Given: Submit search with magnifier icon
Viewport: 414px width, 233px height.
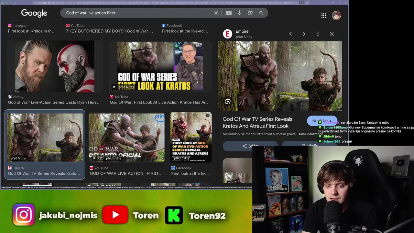Looking at the screenshot, I should 261,13.
